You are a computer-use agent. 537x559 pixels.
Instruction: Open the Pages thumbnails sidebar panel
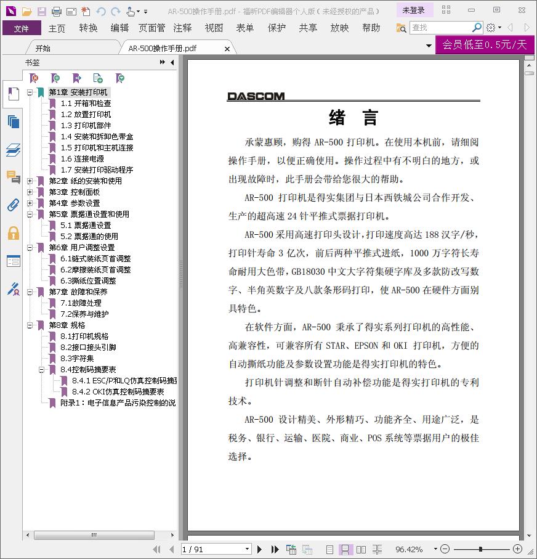(x=14, y=122)
